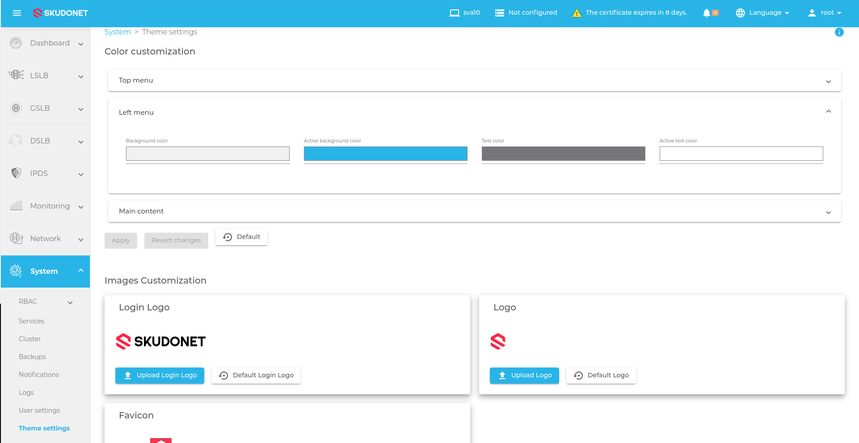
Task: Click the LSLB sidebar icon
Action: 16,75
